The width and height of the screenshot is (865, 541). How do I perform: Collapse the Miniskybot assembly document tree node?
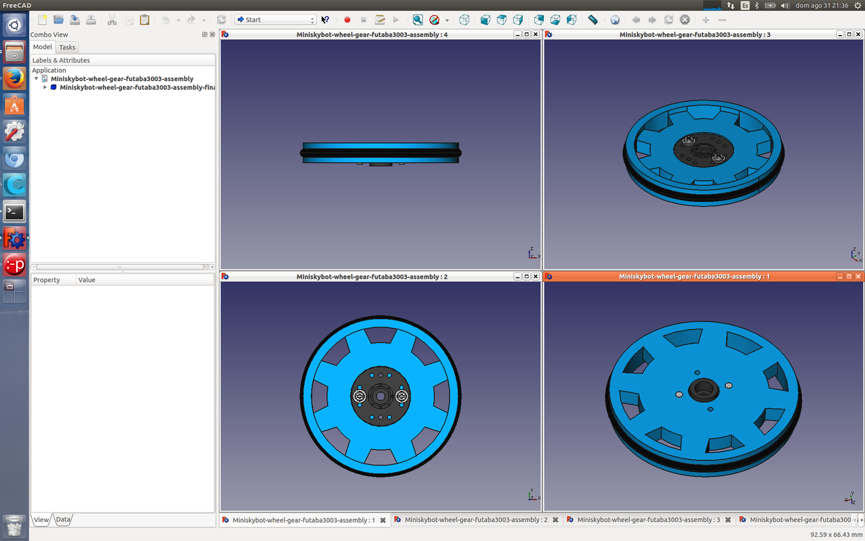[36, 79]
